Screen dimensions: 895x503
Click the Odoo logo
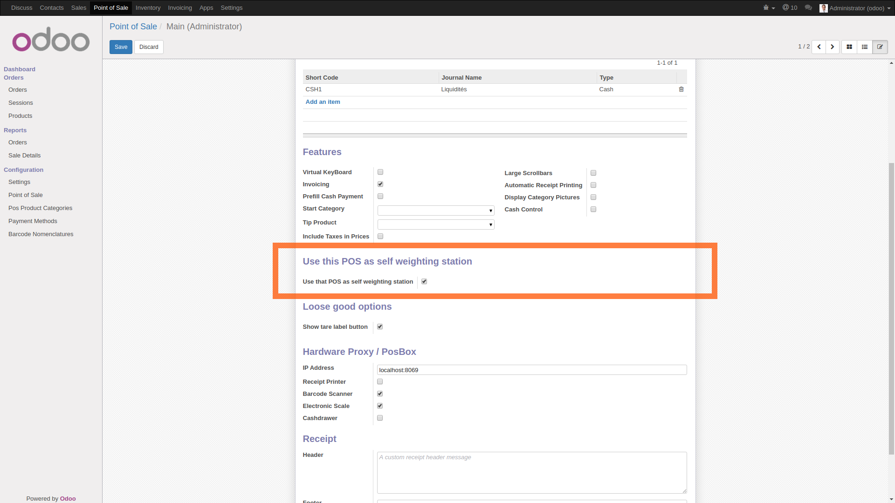(x=51, y=40)
